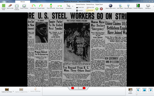Toggle Positive Negative mode
Viewport: 154px width, 96px height.
(x=138, y=6)
